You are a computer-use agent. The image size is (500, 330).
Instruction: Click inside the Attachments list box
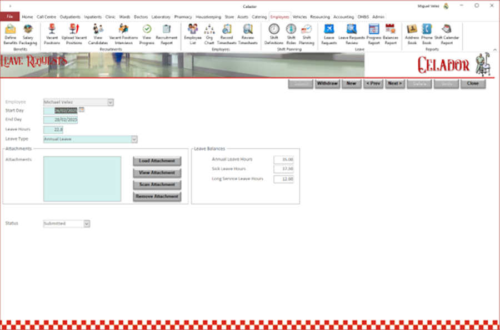82,179
